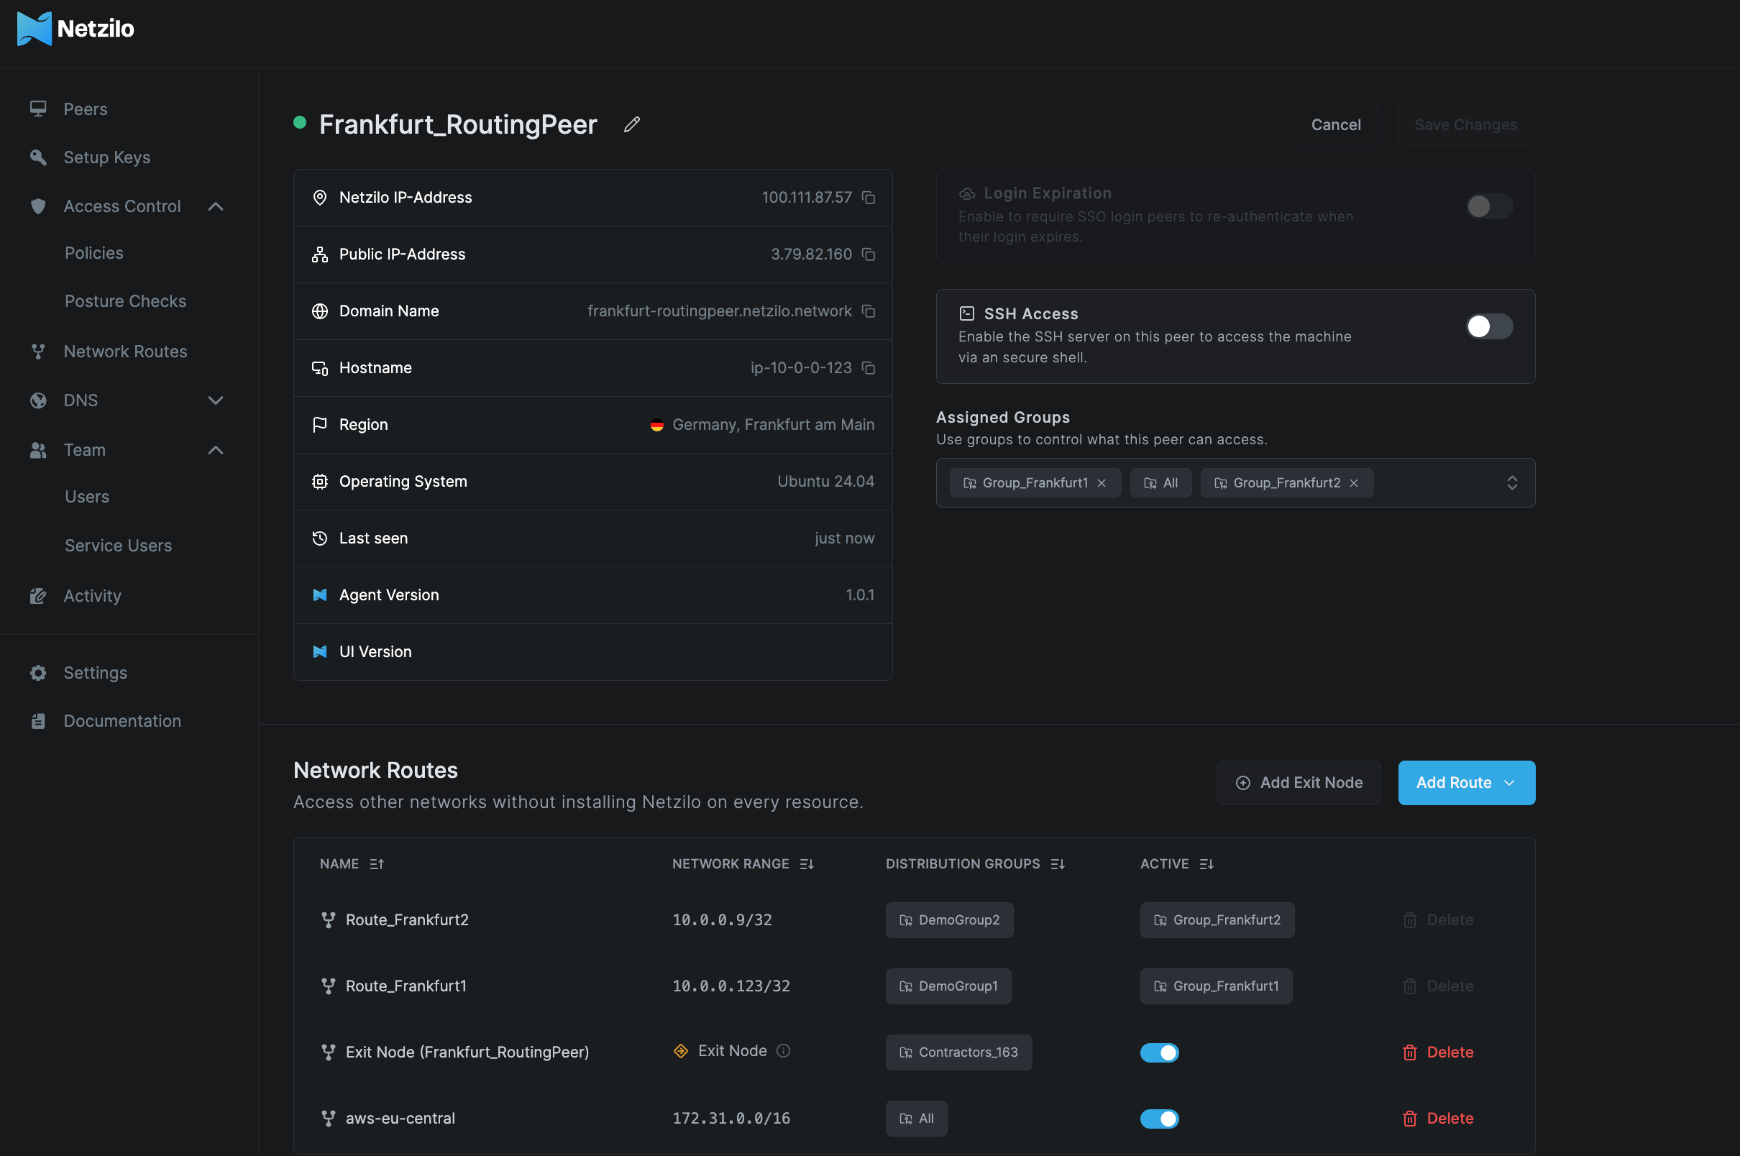Remove Group_Frankfurt1 from assigned groups
Image resolution: width=1740 pixels, height=1156 pixels.
[1102, 483]
